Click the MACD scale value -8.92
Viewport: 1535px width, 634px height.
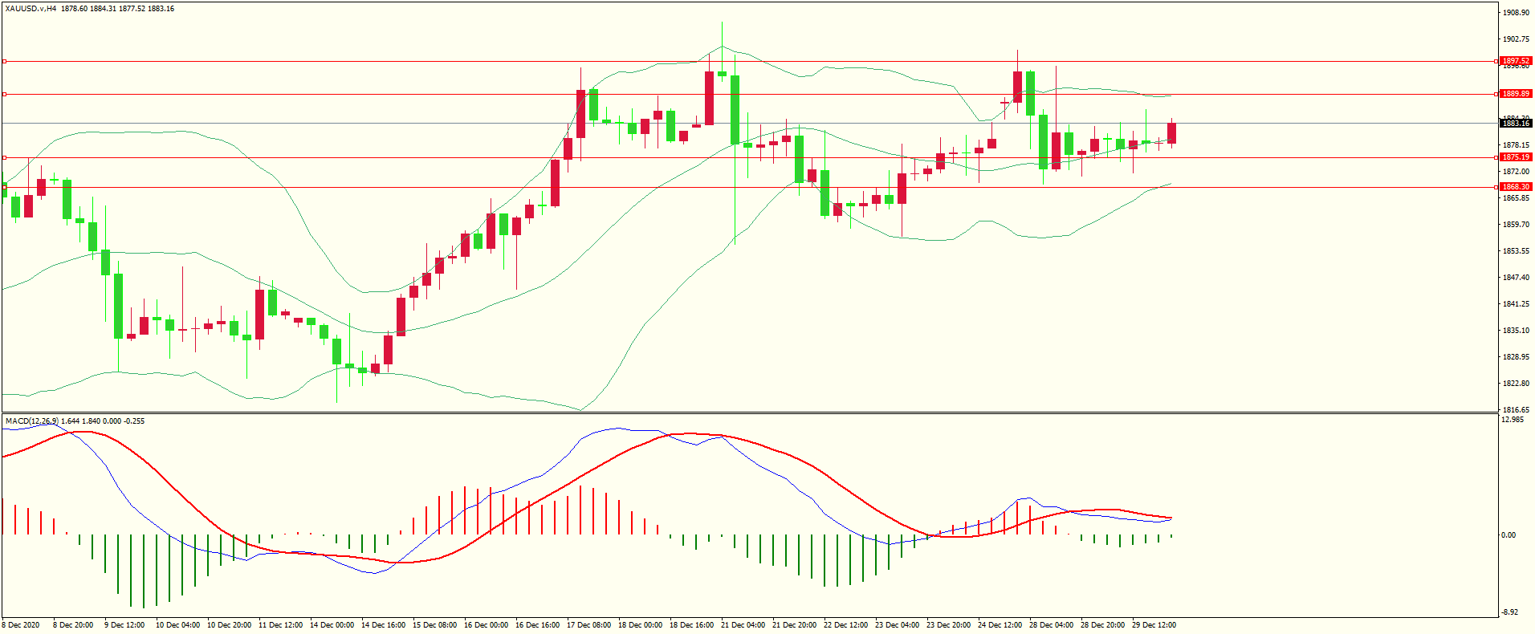click(x=1510, y=612)
